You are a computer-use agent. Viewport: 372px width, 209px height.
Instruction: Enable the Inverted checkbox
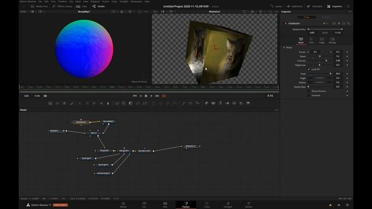(x=309, y=95)
